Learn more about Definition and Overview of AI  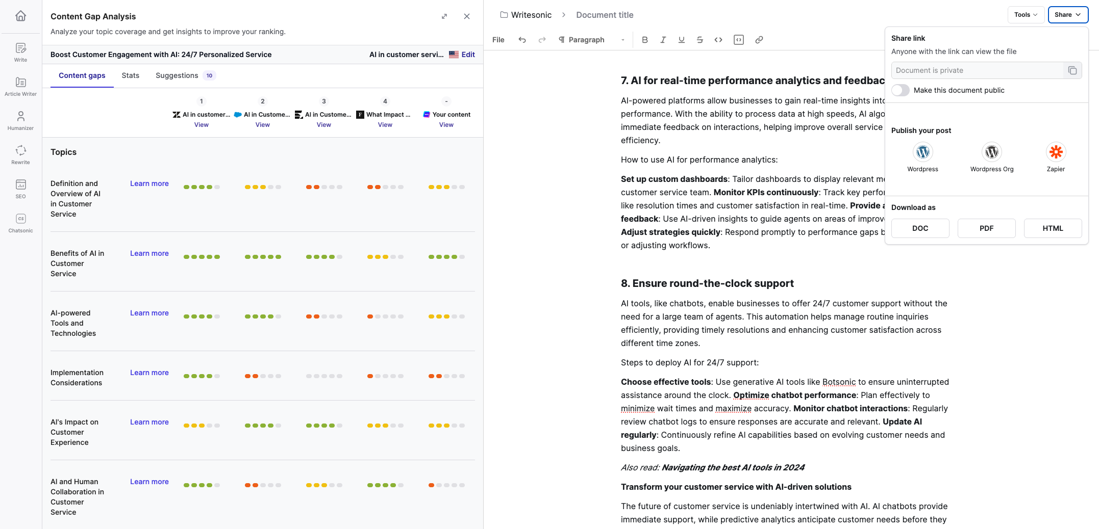[x=149, y=183]
